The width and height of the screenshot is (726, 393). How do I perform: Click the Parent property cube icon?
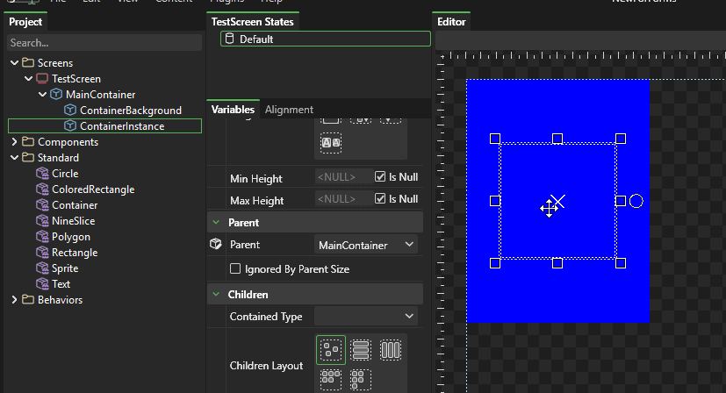pos(216,245)
